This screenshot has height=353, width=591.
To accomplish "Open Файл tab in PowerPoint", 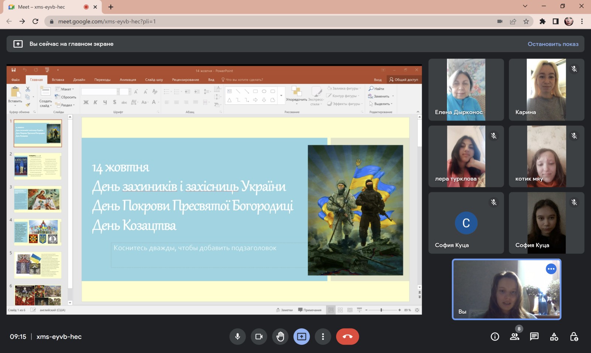I will pyautogui.click(x=16, y=79).
